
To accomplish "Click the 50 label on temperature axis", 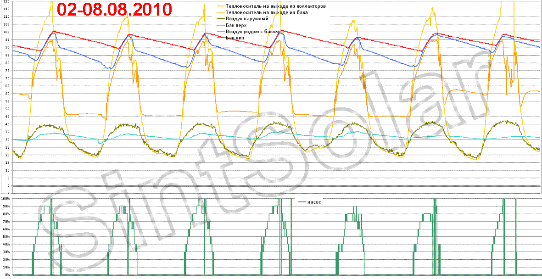I will (x=8, y=109).
